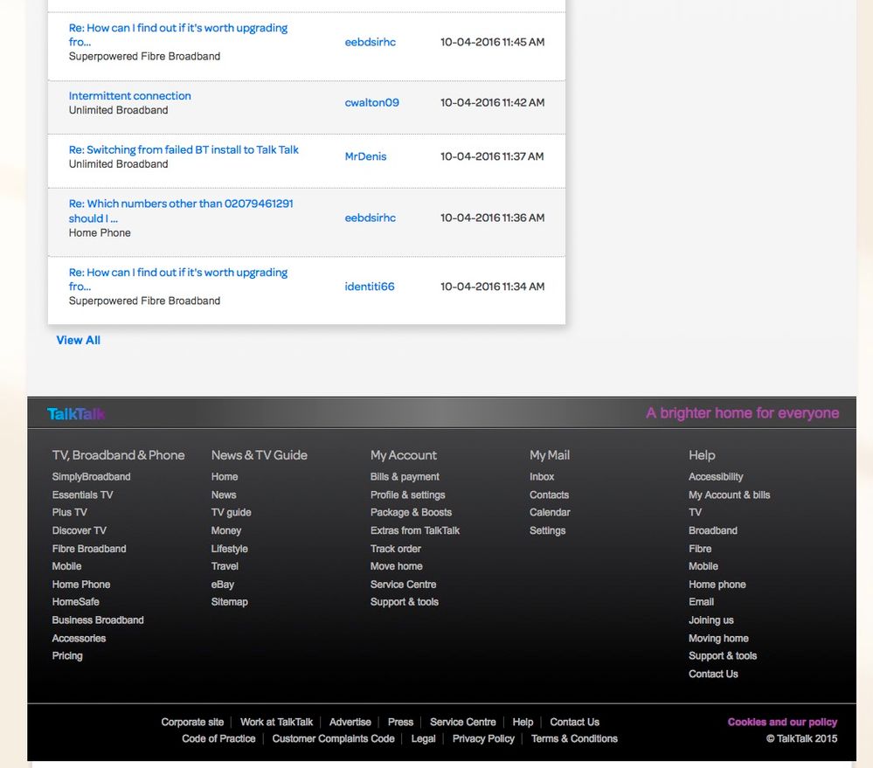The width and height of the screenshot is (873, 768).
Task: Open Track order link
Action: [x=396, y=549]
